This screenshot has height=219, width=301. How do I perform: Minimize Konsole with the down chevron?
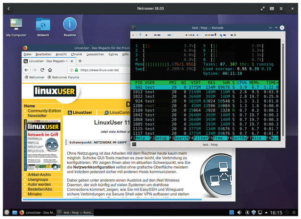click(270, 28)
